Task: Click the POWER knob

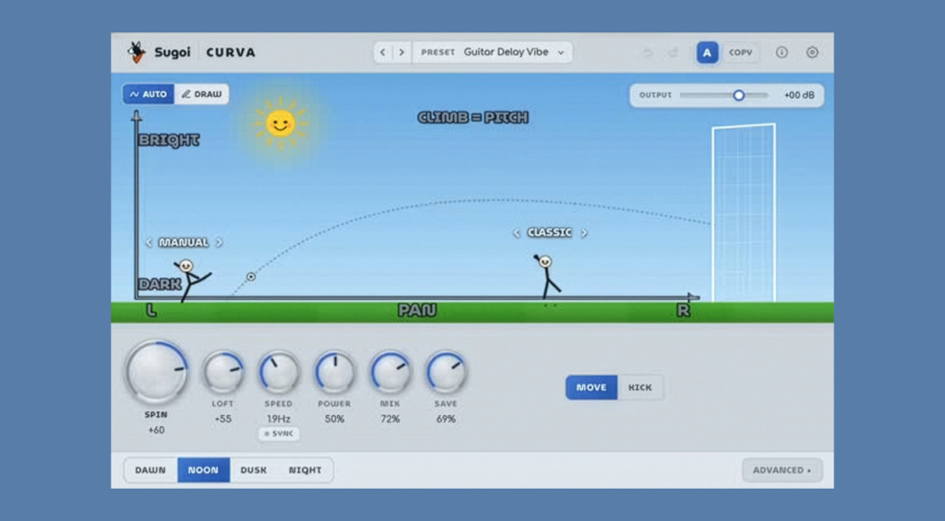Action: pyautogui.click(x=334, y=373)
